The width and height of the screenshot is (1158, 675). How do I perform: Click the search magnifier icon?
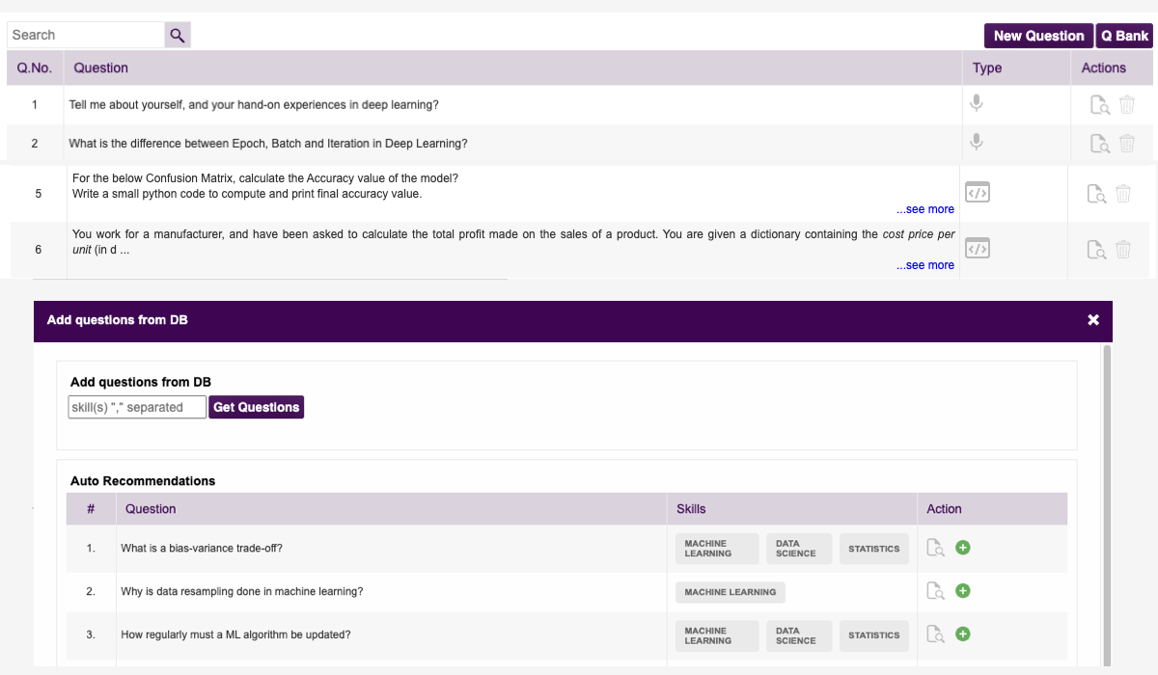click(x=178, y=36)
